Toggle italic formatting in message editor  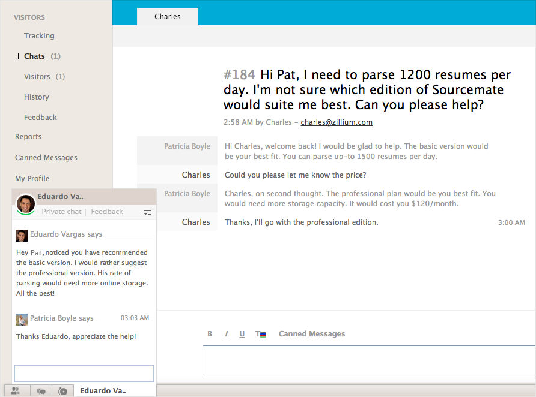226,334
